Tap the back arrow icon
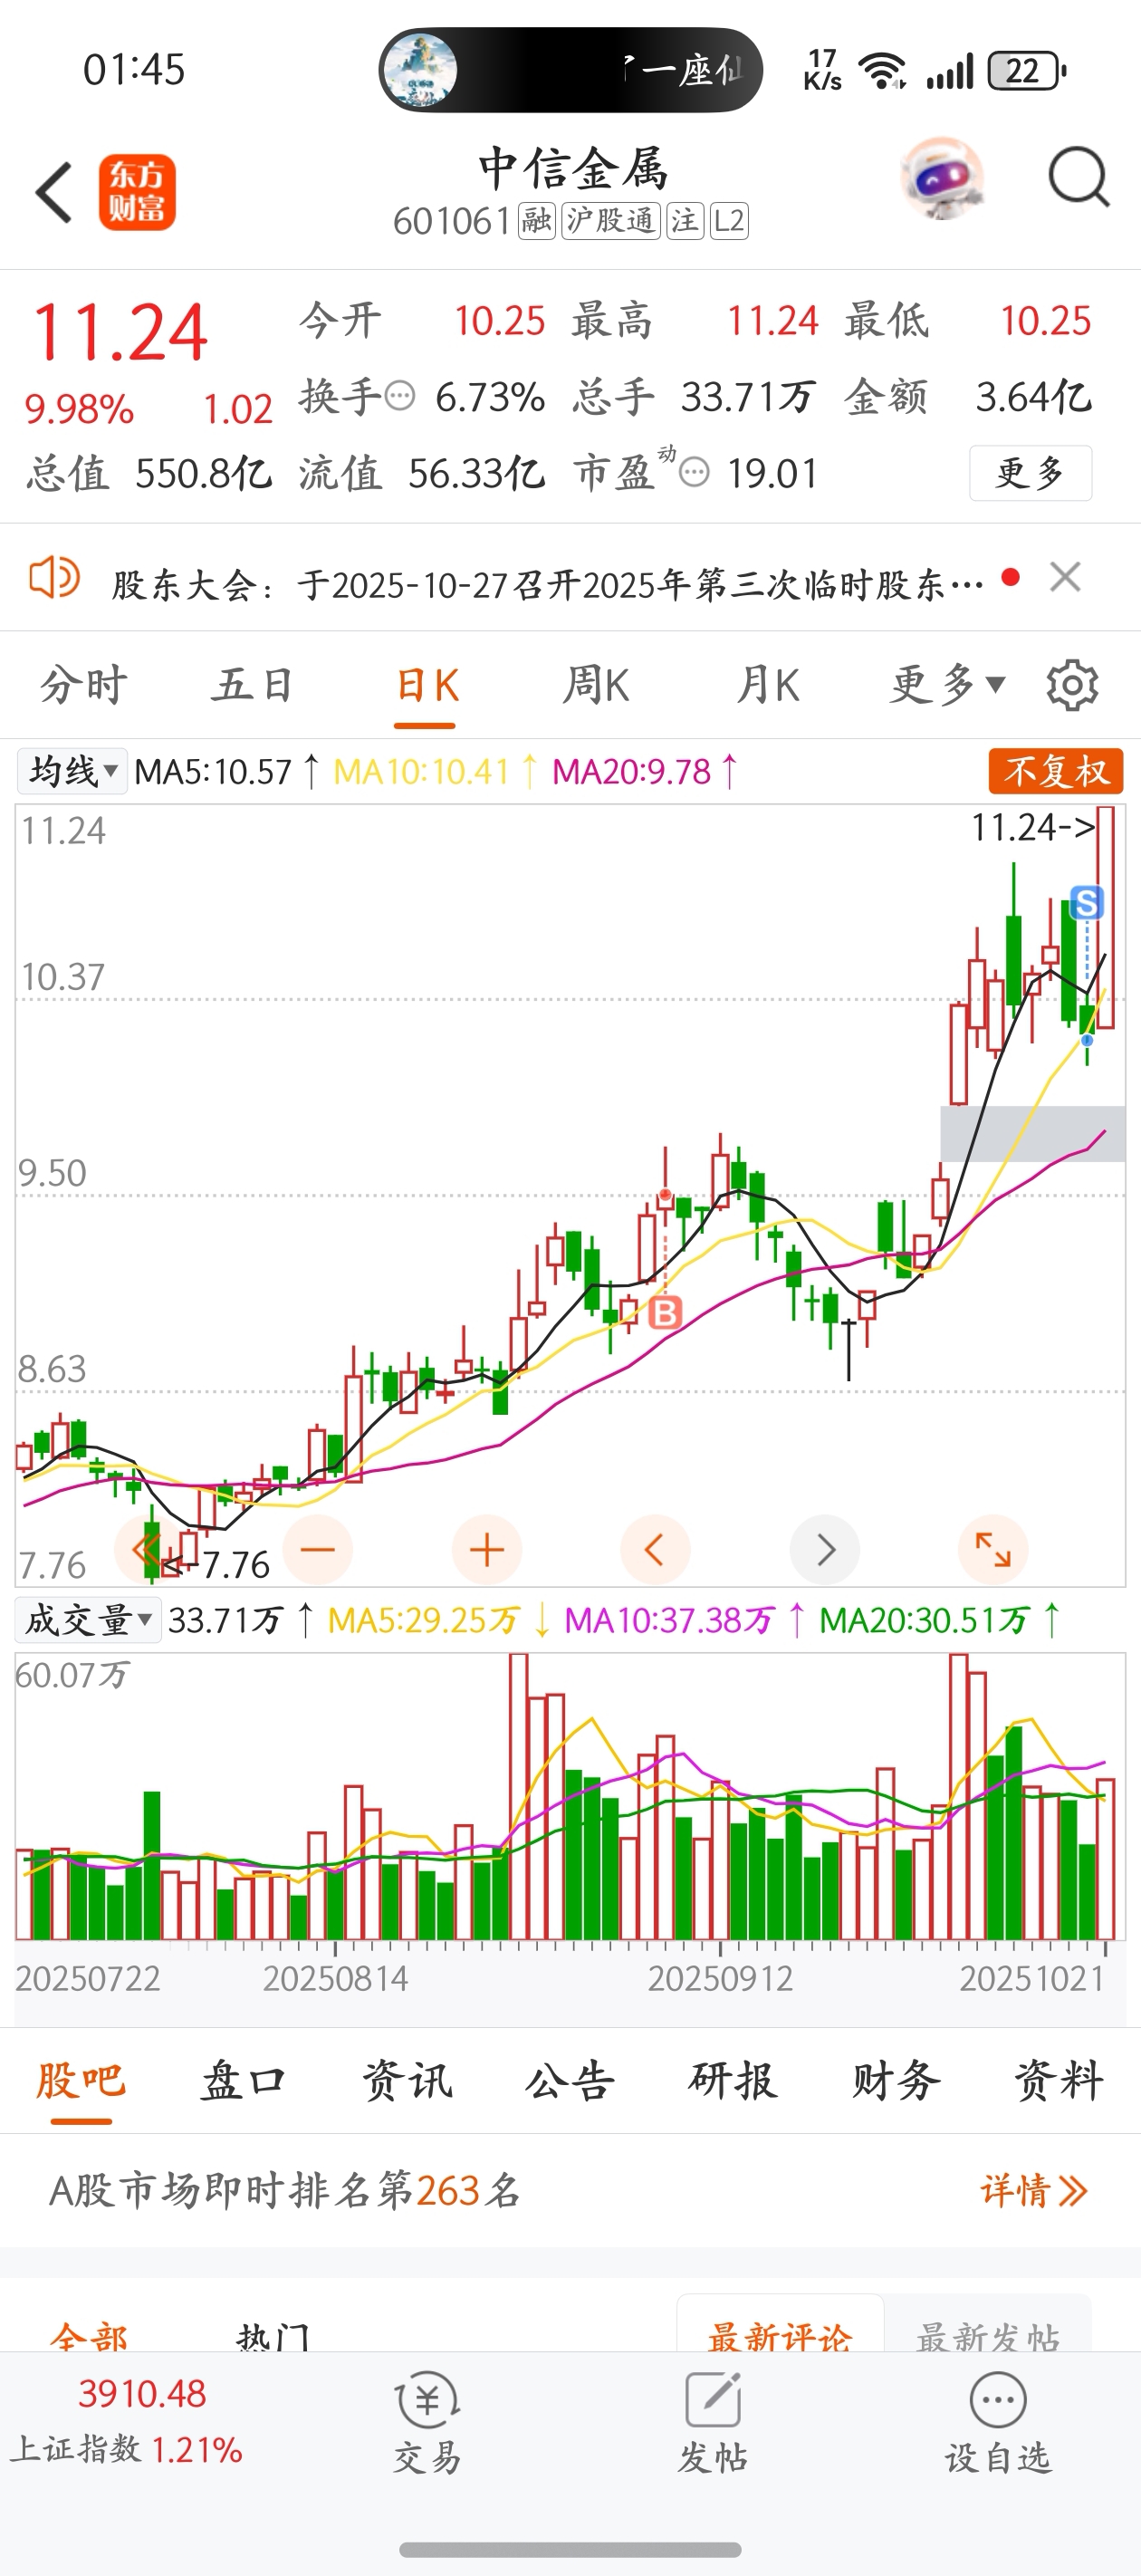 tap(54, 192)
